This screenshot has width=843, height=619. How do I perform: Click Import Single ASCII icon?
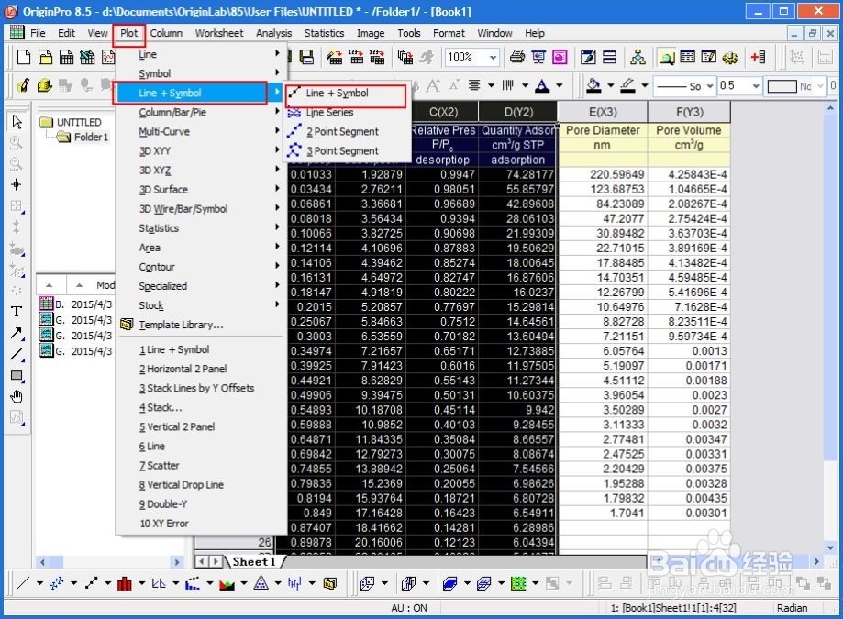point(356,57)
